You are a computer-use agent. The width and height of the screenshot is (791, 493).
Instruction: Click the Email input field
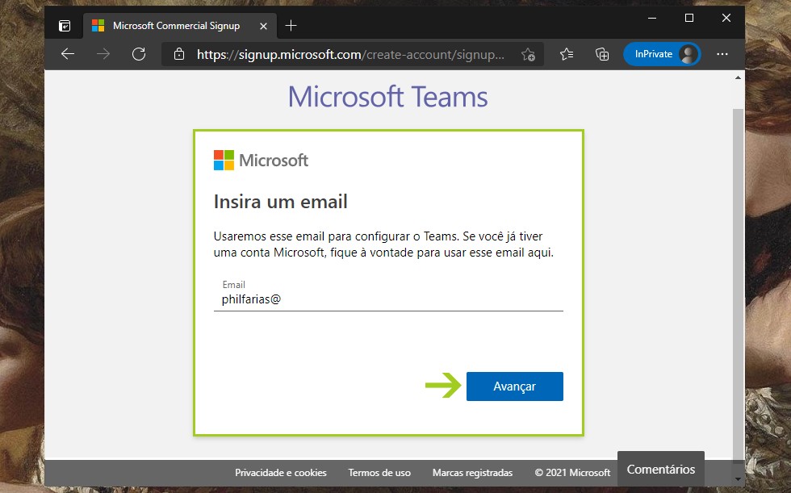(x=387, y=299)
